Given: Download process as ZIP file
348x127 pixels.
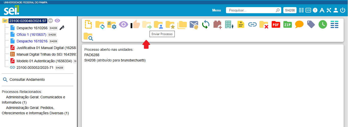Looking at the screenshot, I should click(287, 24).
